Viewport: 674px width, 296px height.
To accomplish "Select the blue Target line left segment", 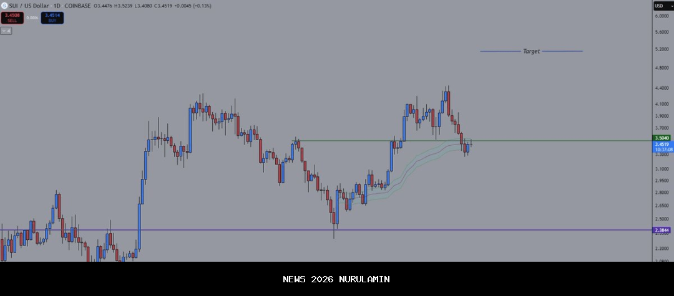I will point(499,51).
